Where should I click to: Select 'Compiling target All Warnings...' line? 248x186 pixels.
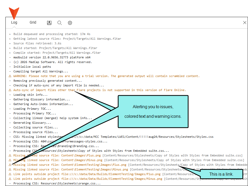pyautogui.click(x=41, y=71)
